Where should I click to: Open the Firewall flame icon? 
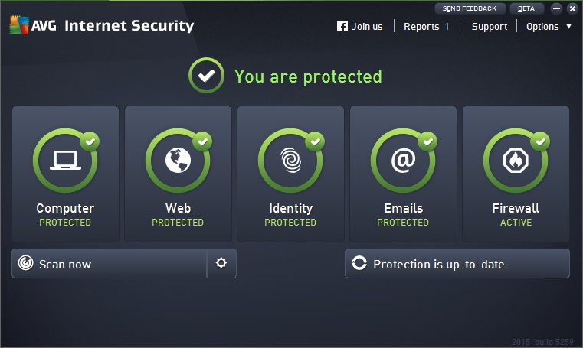click(x=515, y=160)
